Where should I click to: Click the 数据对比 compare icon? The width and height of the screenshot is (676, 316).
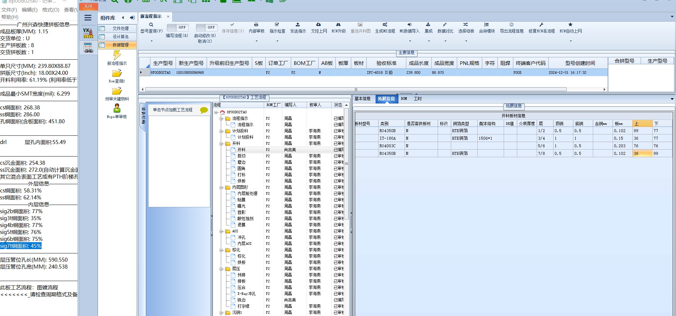(x=445, y=25)
